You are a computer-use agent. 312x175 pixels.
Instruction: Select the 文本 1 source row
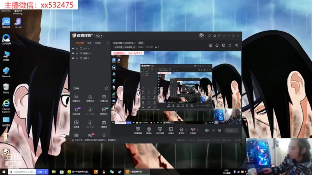point(90,48)
